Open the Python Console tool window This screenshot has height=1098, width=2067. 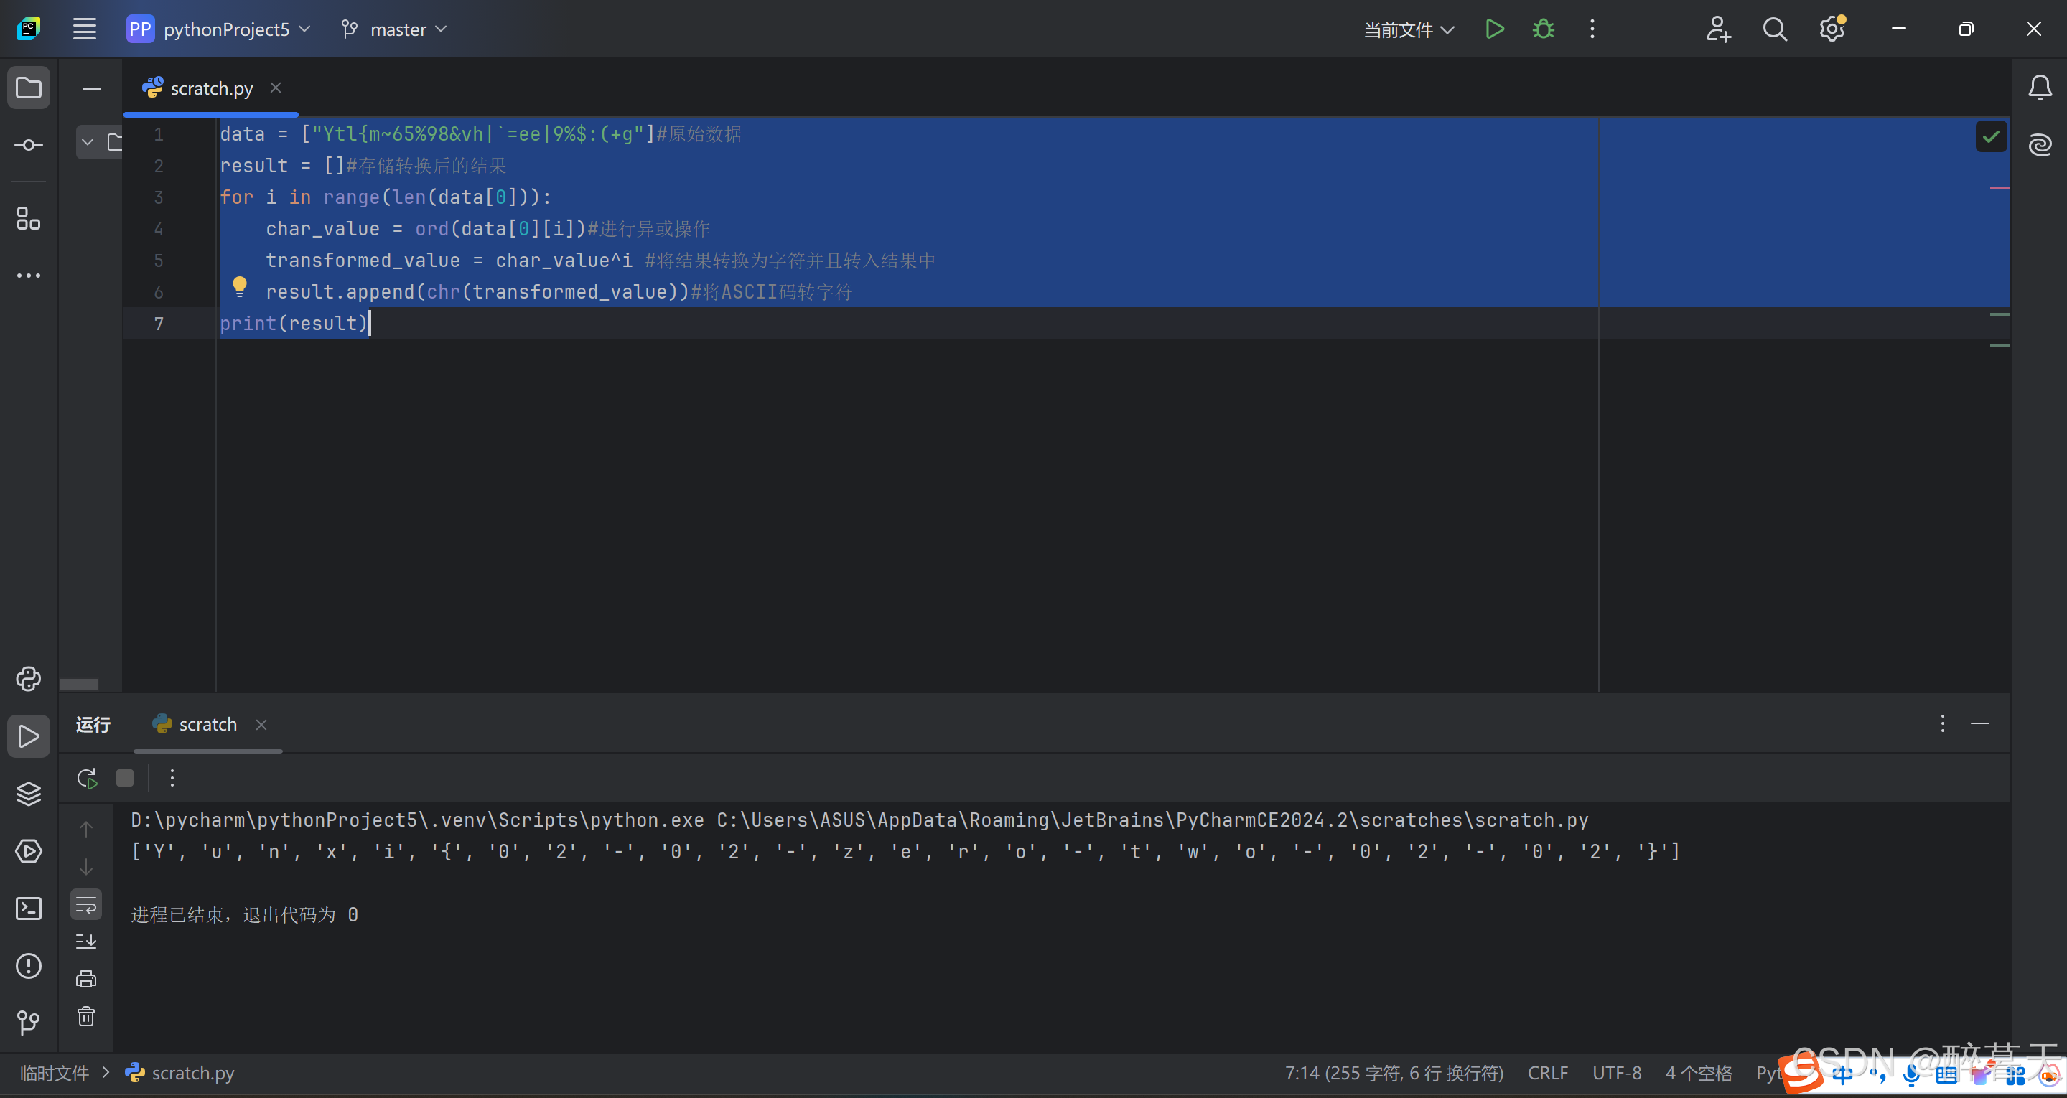click(28, 678)
